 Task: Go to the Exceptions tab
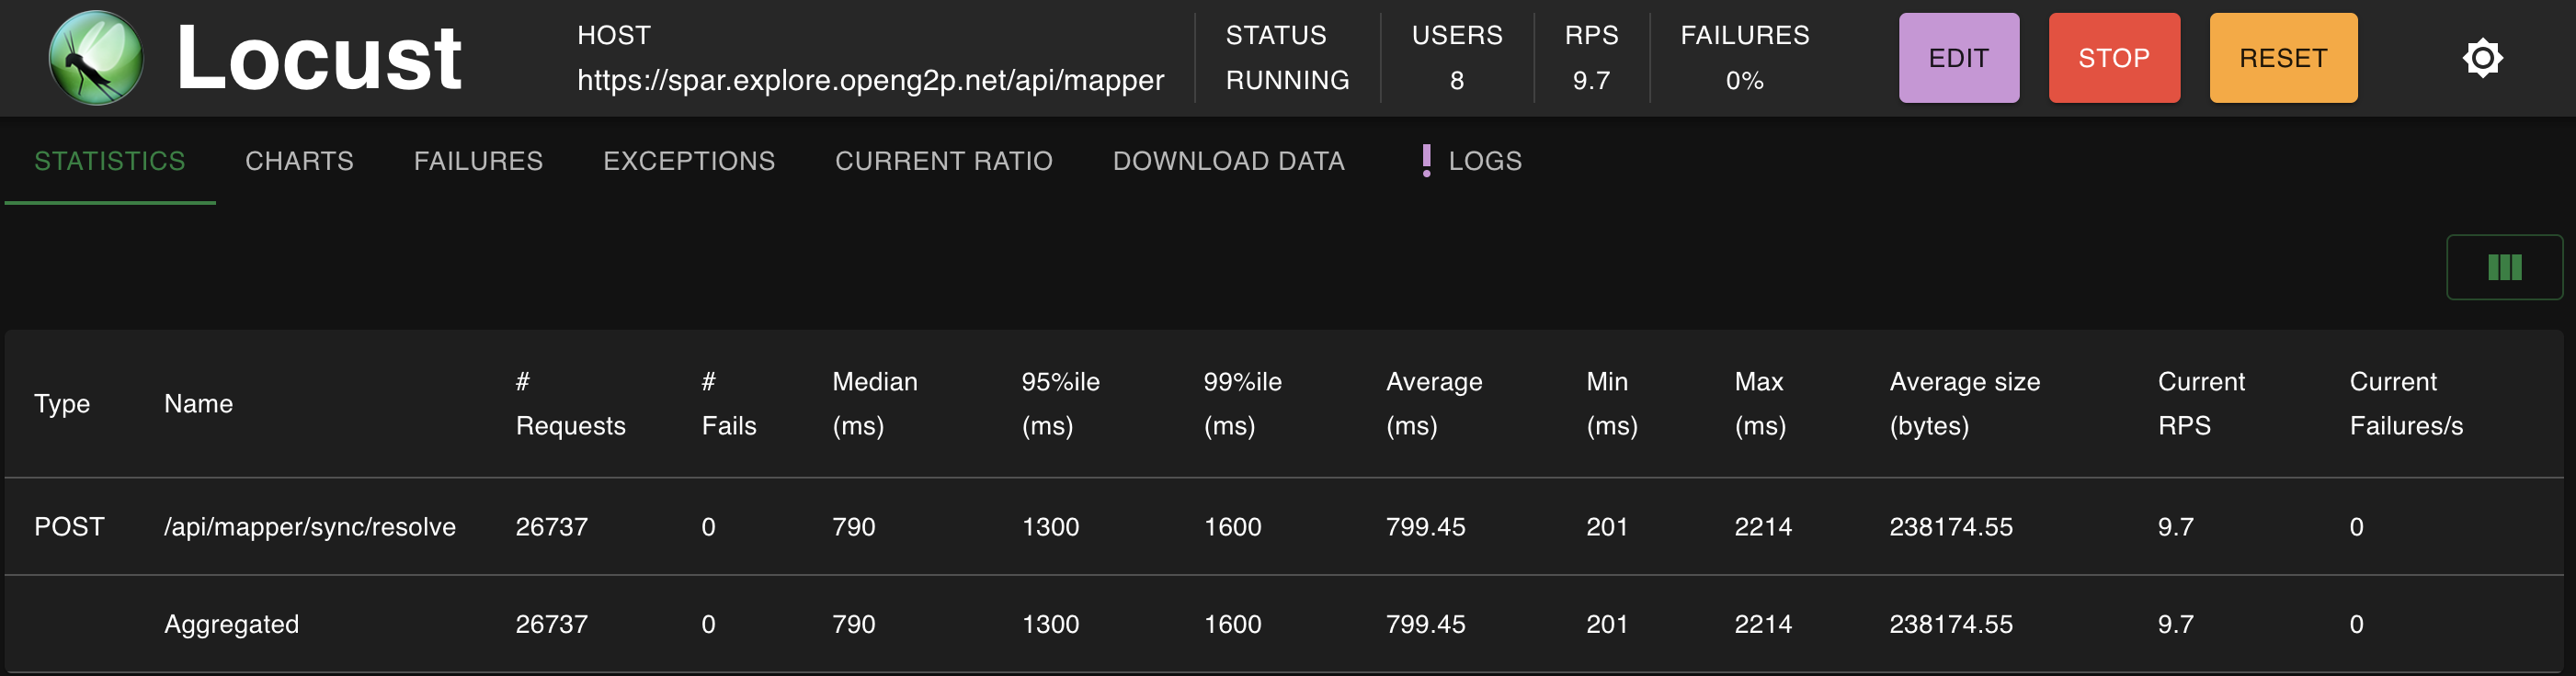[x=689, y=161]
